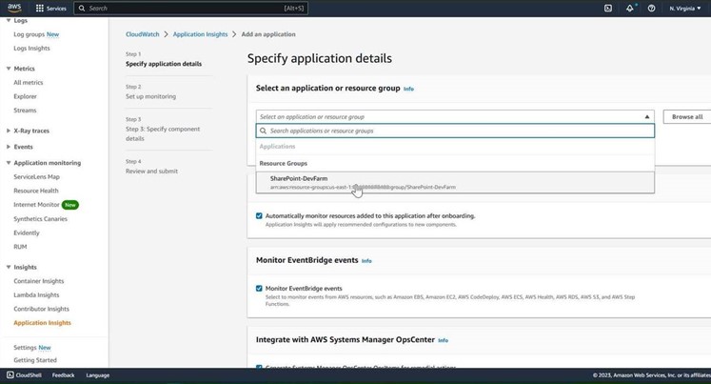Open Info link beside Monitor EventBridge events

[366, 261]
